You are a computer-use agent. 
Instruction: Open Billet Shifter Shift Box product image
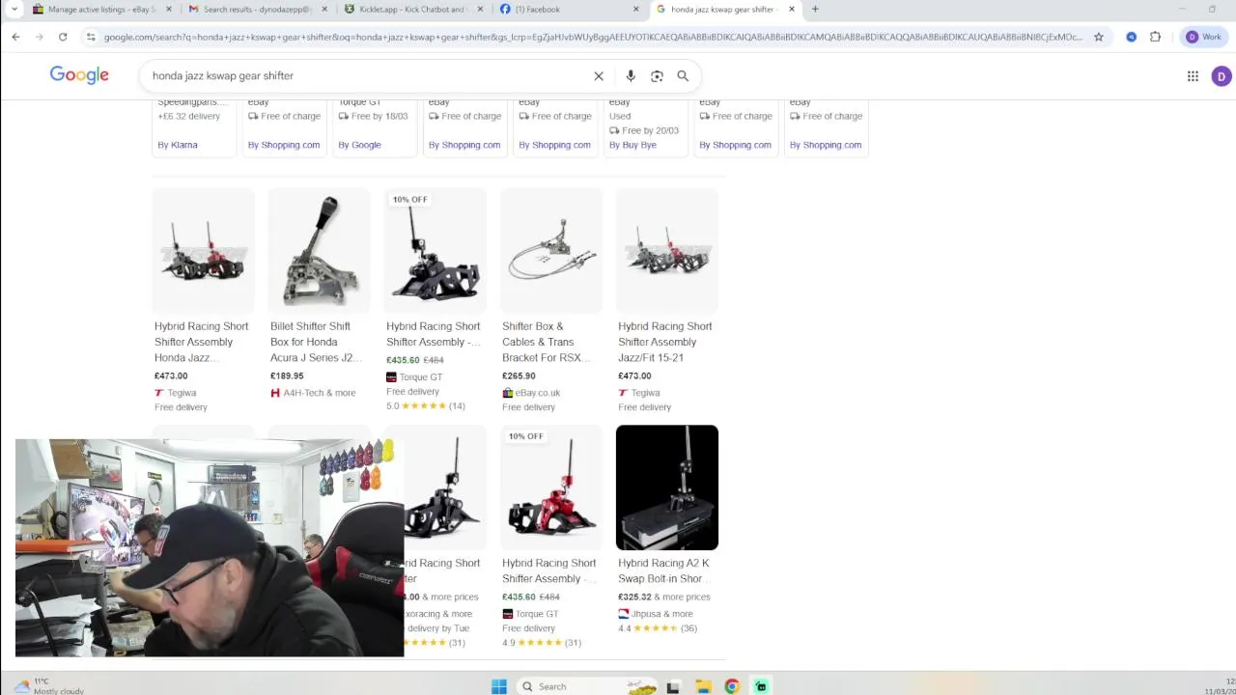pos(319,251)
